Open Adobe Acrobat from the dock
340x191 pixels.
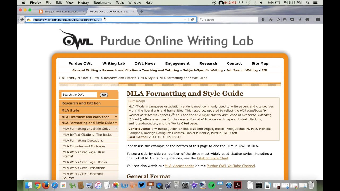237,185
